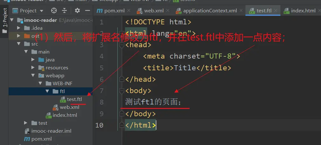Click the applicationContext.xml tab icon
321x145 pixels.
point(179,11)
